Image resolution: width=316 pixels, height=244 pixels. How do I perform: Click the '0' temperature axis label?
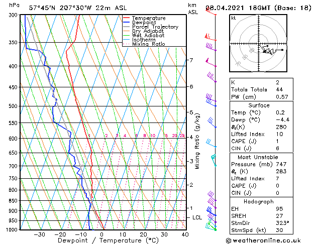tap(101, 234)
